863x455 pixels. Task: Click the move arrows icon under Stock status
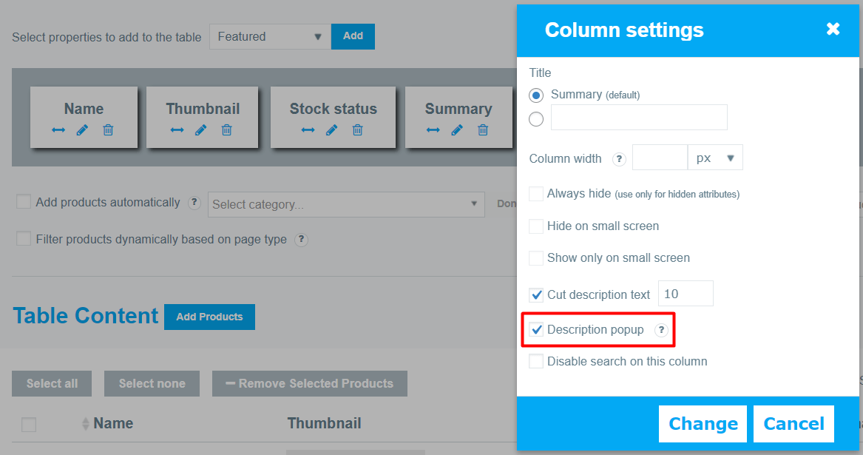tap(308, 130)
